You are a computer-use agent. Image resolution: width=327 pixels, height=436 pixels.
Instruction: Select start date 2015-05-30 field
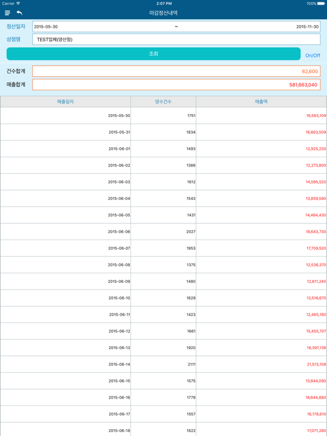coord(46,27)
